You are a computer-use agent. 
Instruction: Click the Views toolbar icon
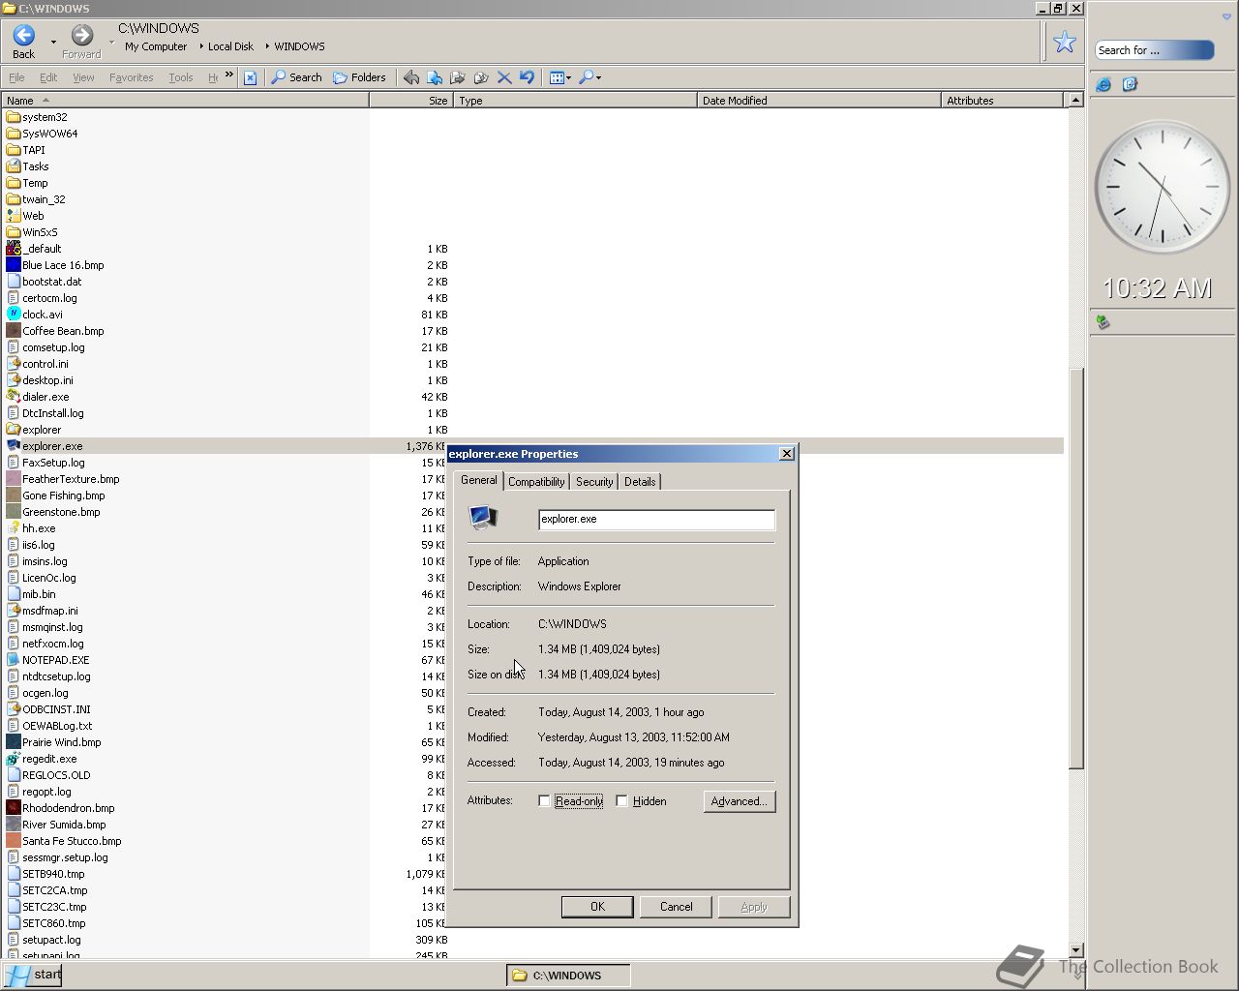click(x=556, y=77)
